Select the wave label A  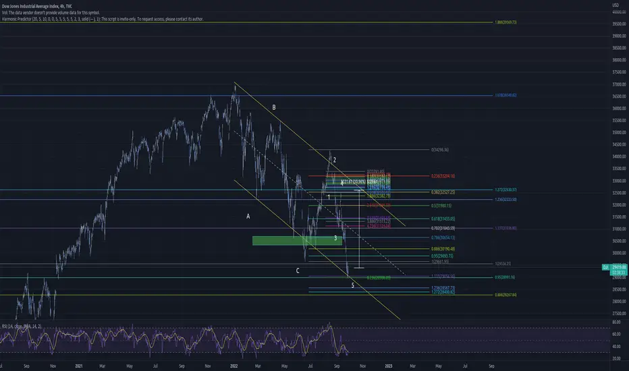pos(248,217)
